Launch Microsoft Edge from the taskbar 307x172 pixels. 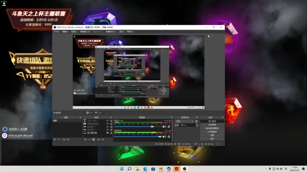tap(145, 169)
